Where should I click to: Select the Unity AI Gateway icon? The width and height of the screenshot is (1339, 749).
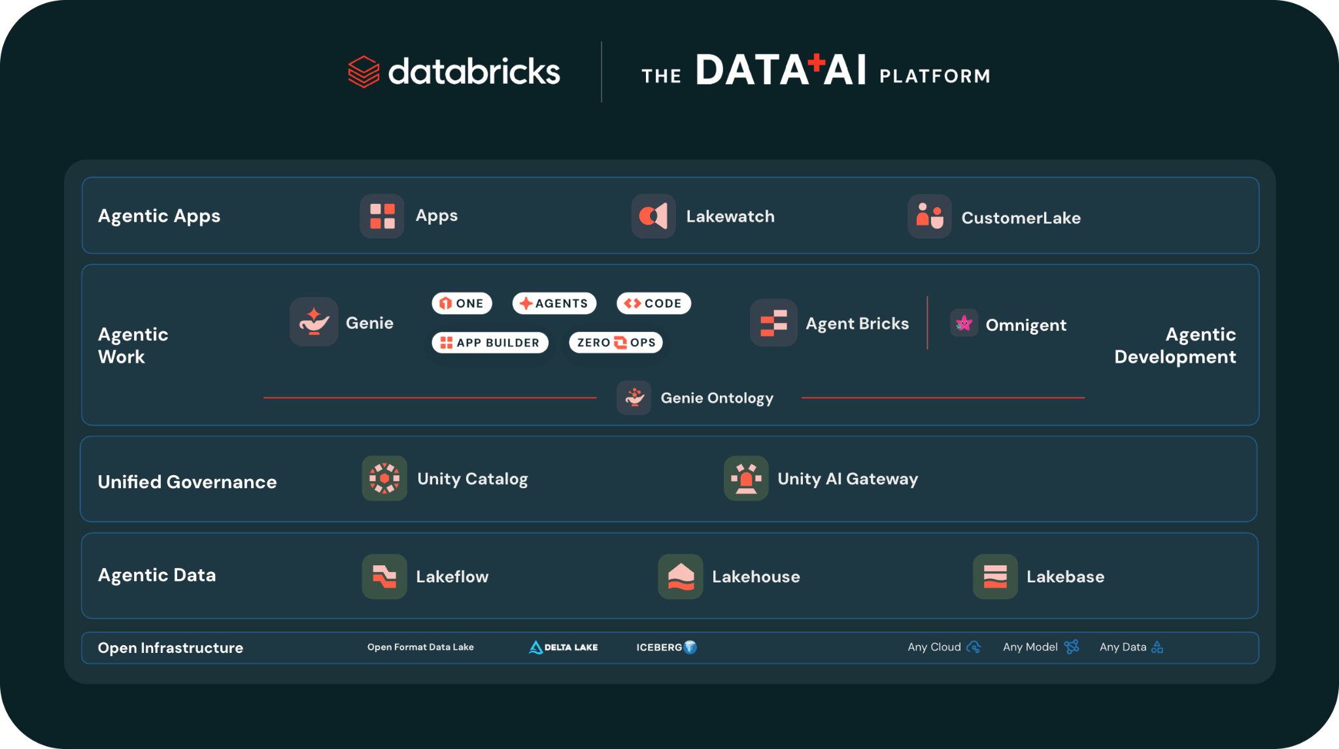point(746,478)
